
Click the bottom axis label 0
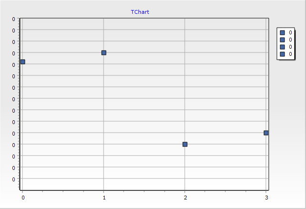(x=22, y=197)
